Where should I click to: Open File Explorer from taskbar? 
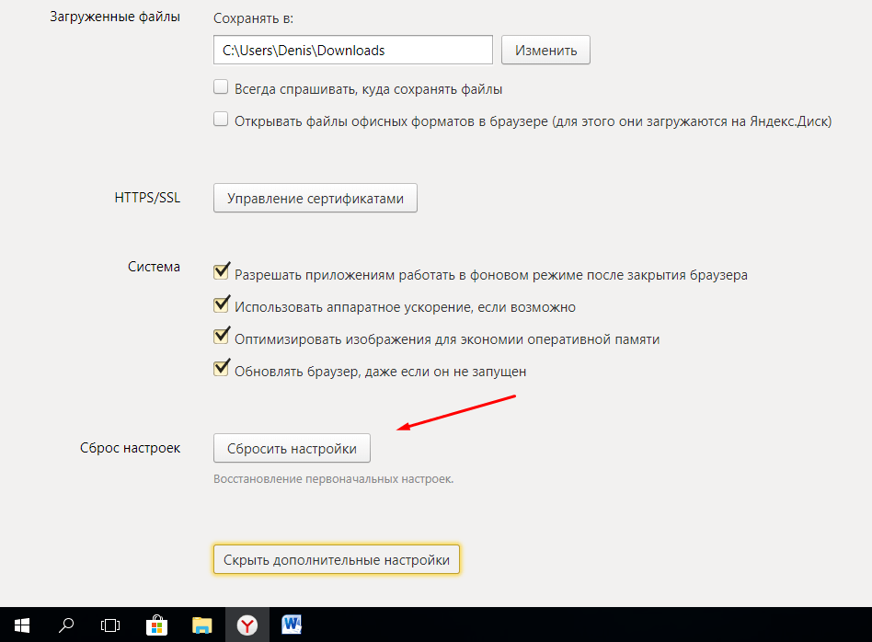pos(201,625)
